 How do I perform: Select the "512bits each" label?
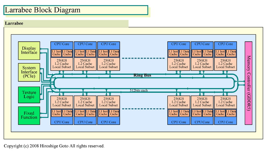[x=139, y=90]
